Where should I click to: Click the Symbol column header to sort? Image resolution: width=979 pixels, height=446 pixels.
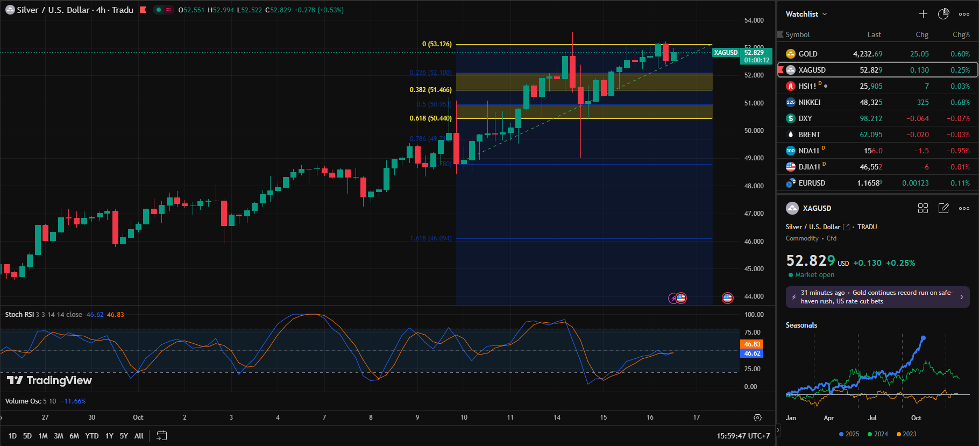(797, 34)
